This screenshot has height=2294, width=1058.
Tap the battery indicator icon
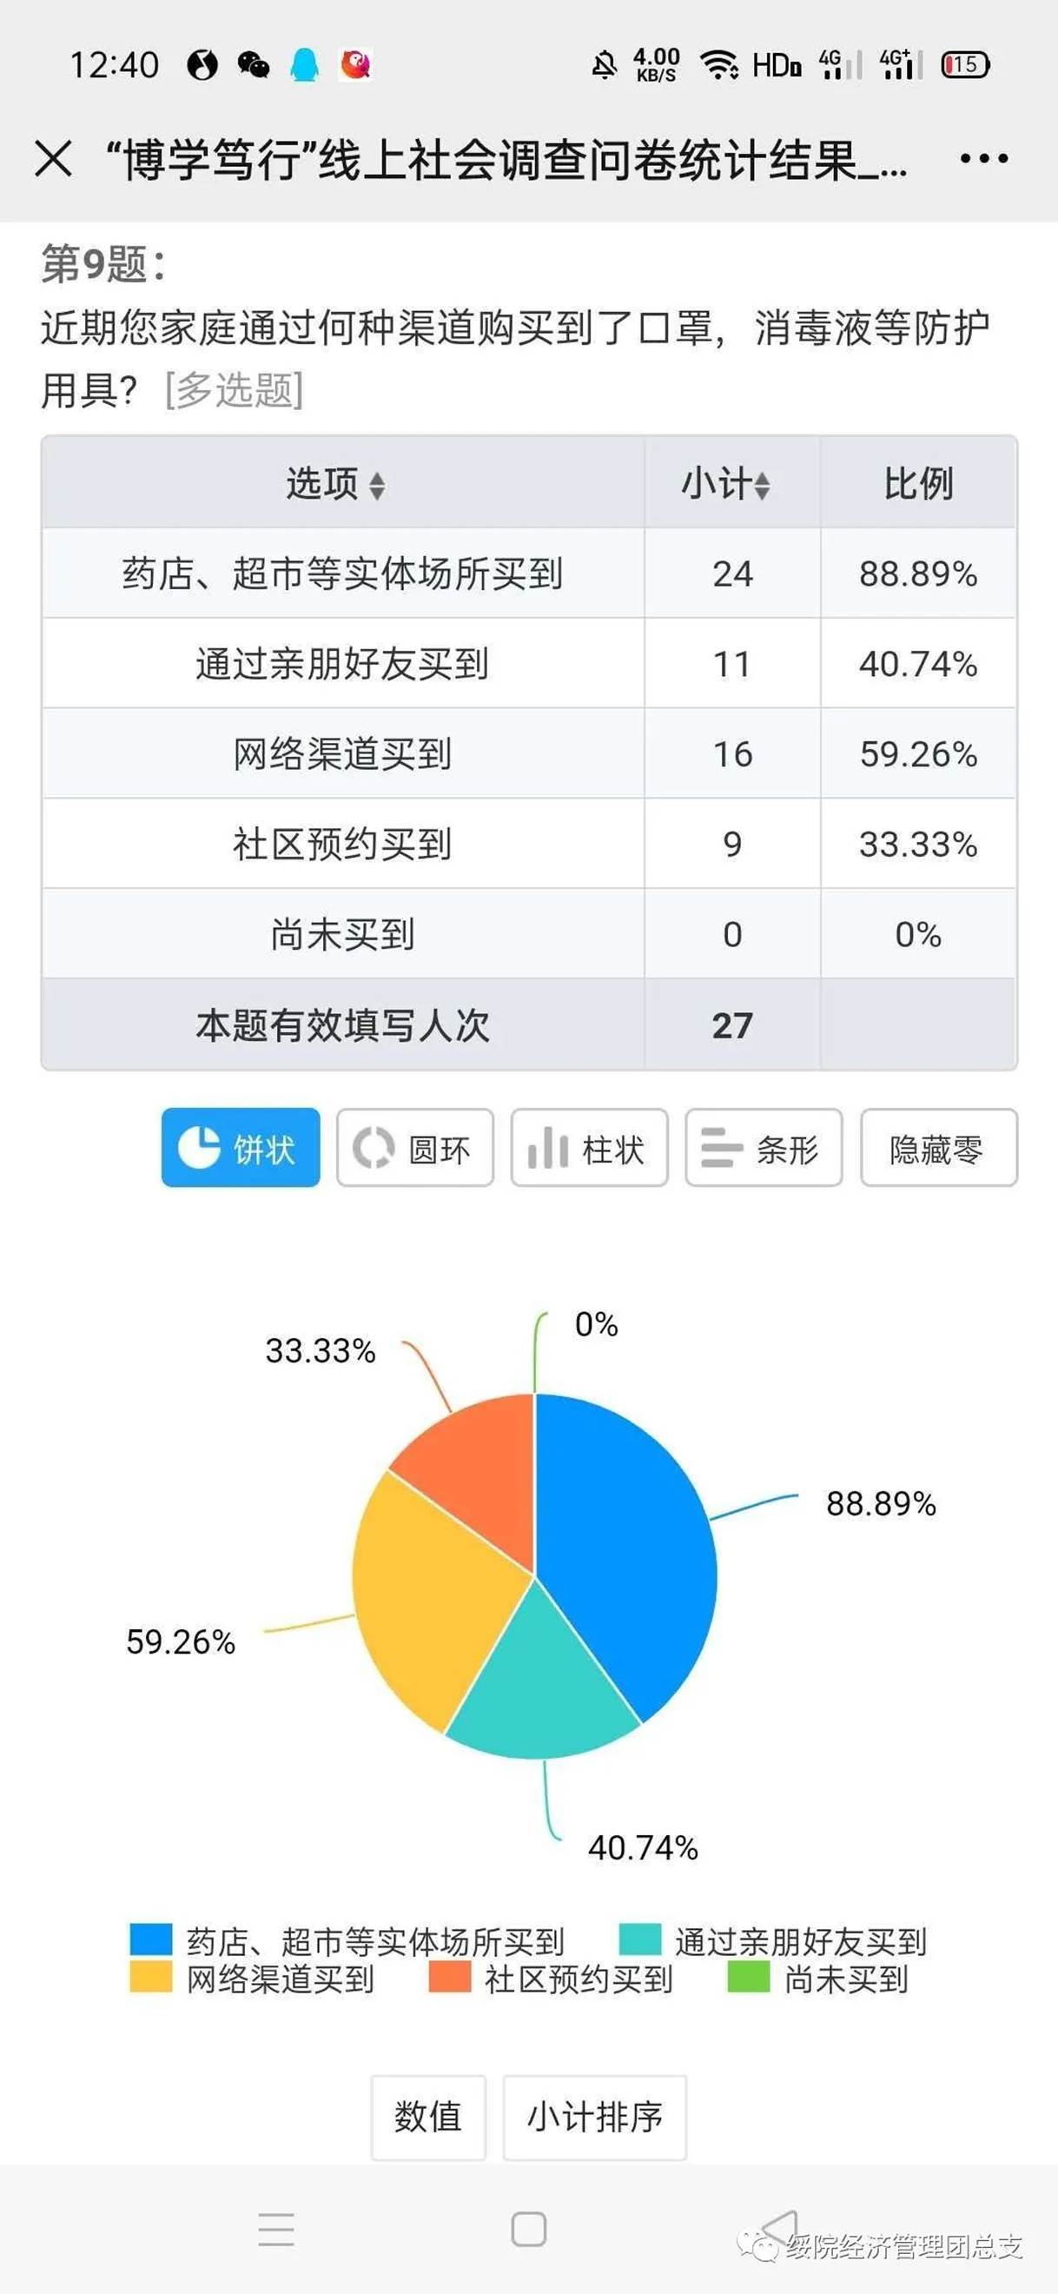[x=965, y=65]
